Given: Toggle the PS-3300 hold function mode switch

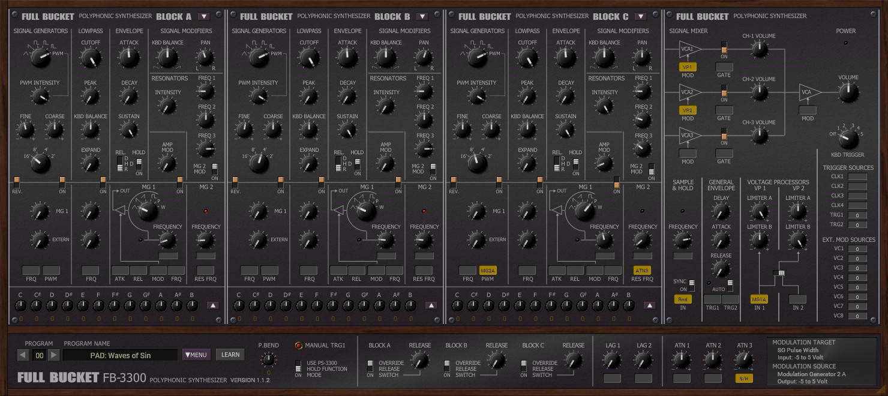Looking at the screenshot, I should pyautogui.click(x=298, y=367).
